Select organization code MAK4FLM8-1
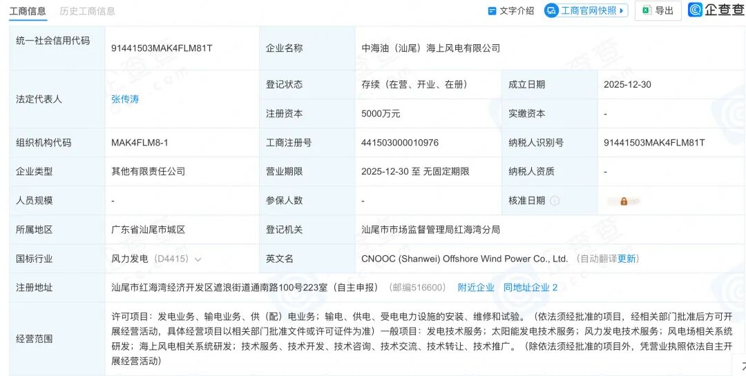This screenshot has height=376, width=746. [x=140, y=143]
